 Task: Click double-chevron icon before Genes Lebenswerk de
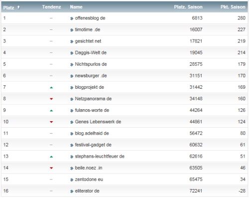[72, 122]
